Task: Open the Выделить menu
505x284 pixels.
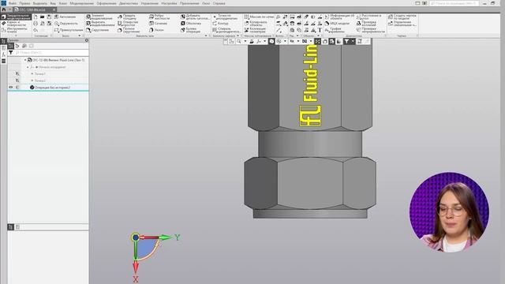Action: tap(40, 3)
